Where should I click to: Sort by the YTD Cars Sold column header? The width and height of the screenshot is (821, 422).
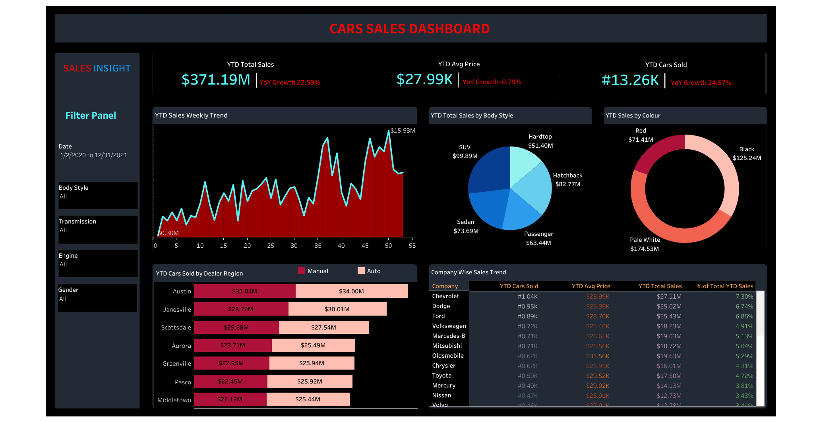coord(519,286)
